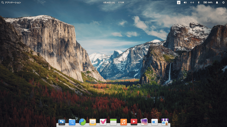Image resolution: width=227 pixels, height=127 pixels.
Task: Launch the Mail app from the dock
Action: 93,122
